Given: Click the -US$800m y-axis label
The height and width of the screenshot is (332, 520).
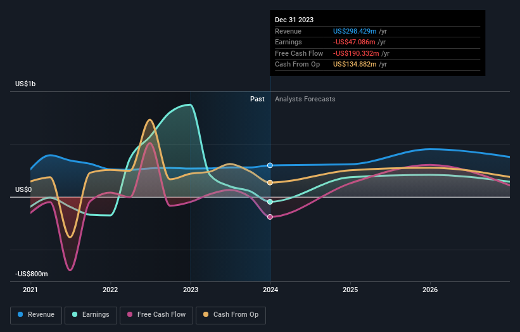Looking at the screenshot, I should pyautogui.click(x=32, y=274).
